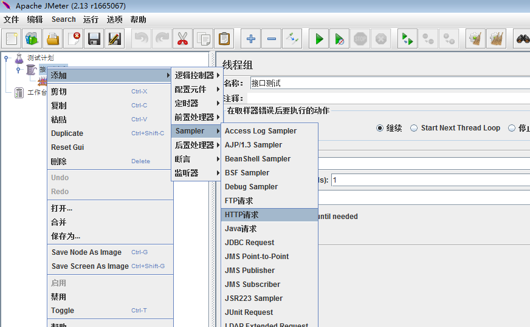Image resolution: width=530 pixels, height=327 pixels.
Task: Click the 名称 input field
Action: point(390,83)
